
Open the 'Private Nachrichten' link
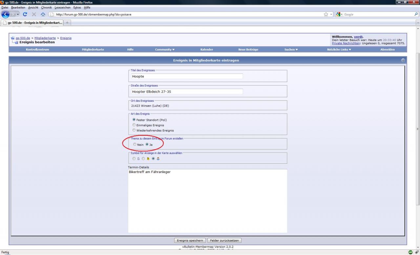pos(346,43)
